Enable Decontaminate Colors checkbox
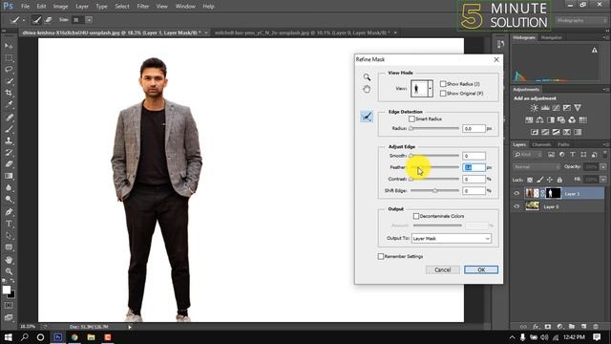The width and height of the screenshot is (611, 344). pos(416,216)
